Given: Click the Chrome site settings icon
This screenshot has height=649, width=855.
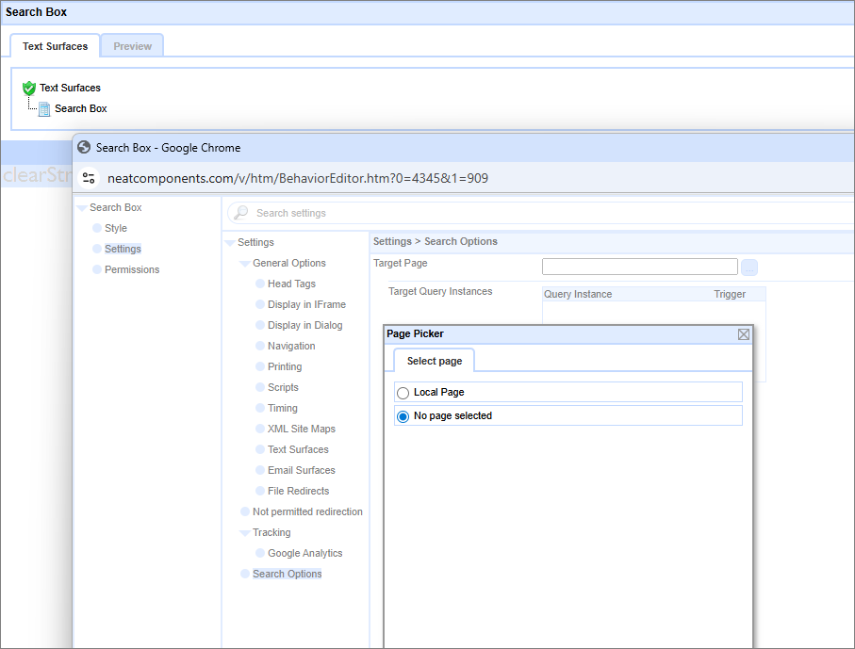Looking at the screenshot, I should tap(90, 178).
